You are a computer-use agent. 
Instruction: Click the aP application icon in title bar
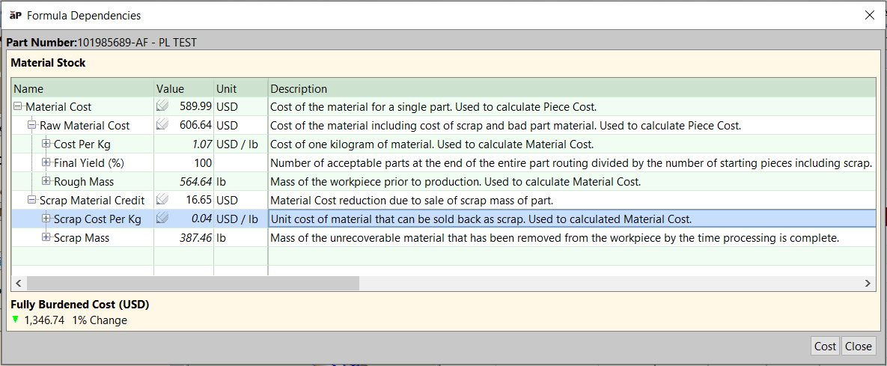(15, 15)
